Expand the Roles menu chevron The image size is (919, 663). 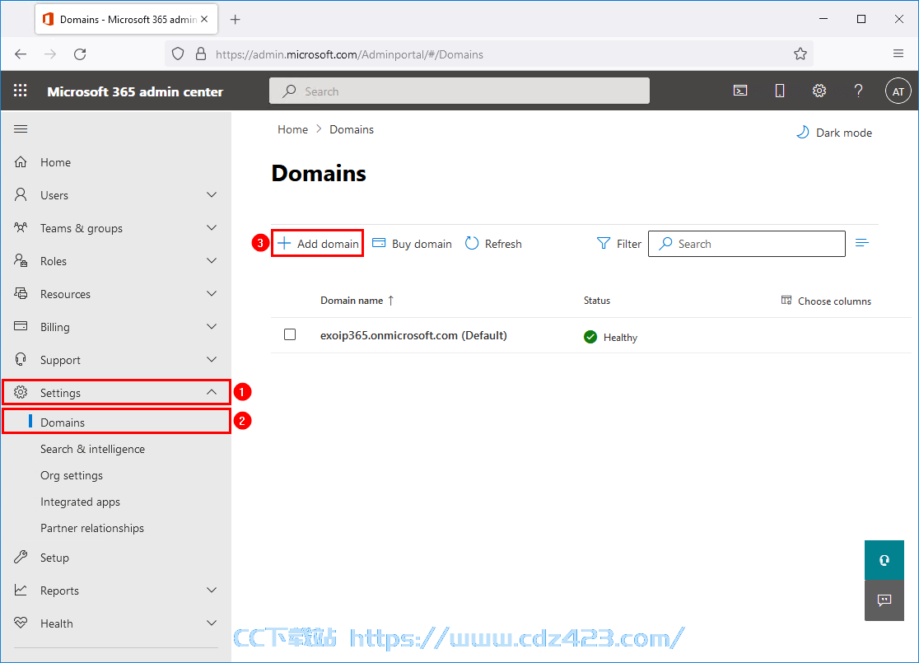pos(212,260)
